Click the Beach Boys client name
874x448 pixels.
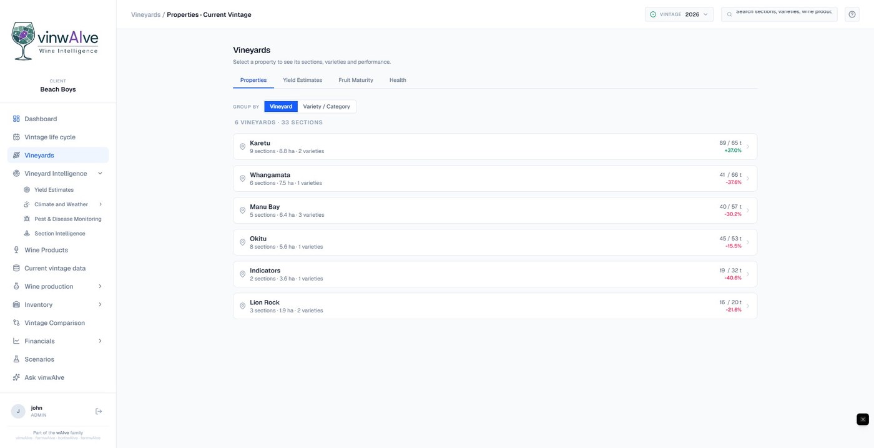tap(58, 89)
